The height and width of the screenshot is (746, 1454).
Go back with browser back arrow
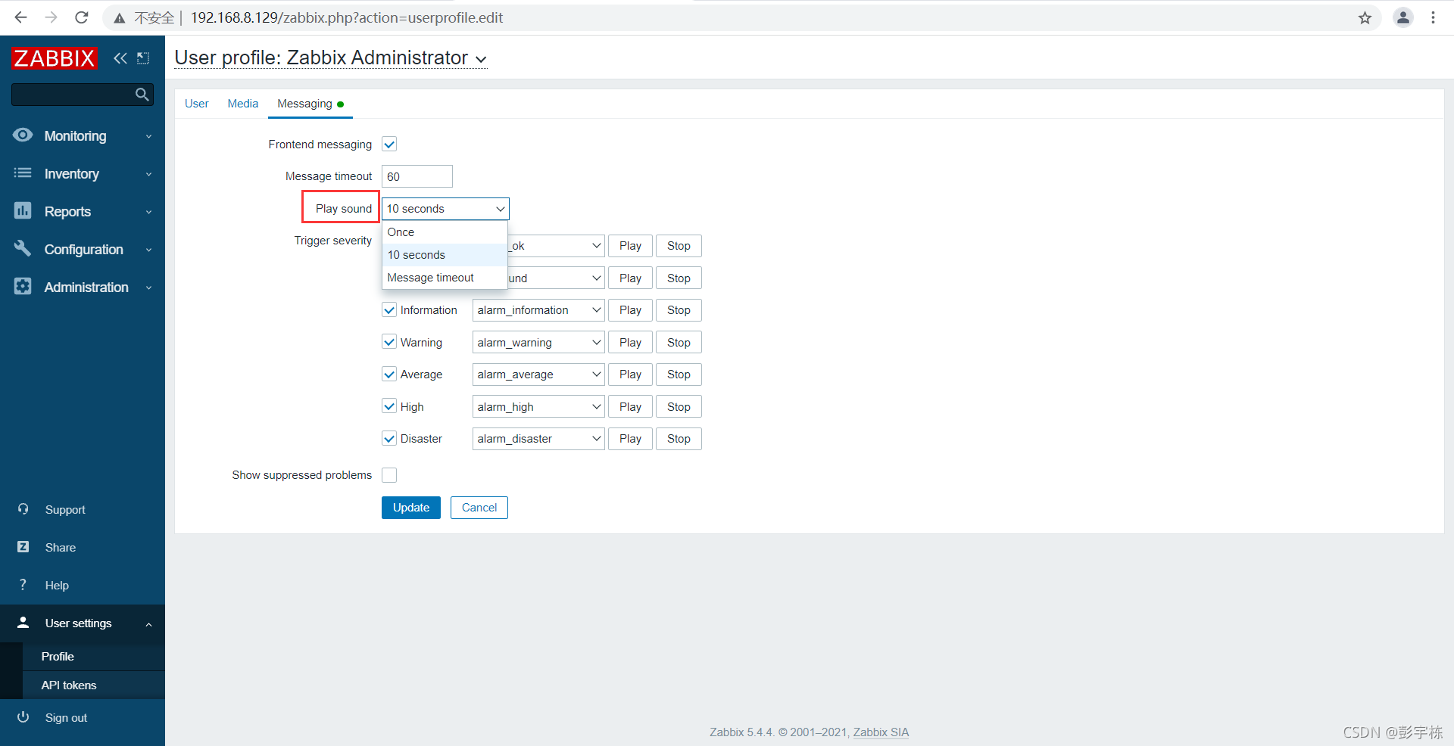coord(20,17)
